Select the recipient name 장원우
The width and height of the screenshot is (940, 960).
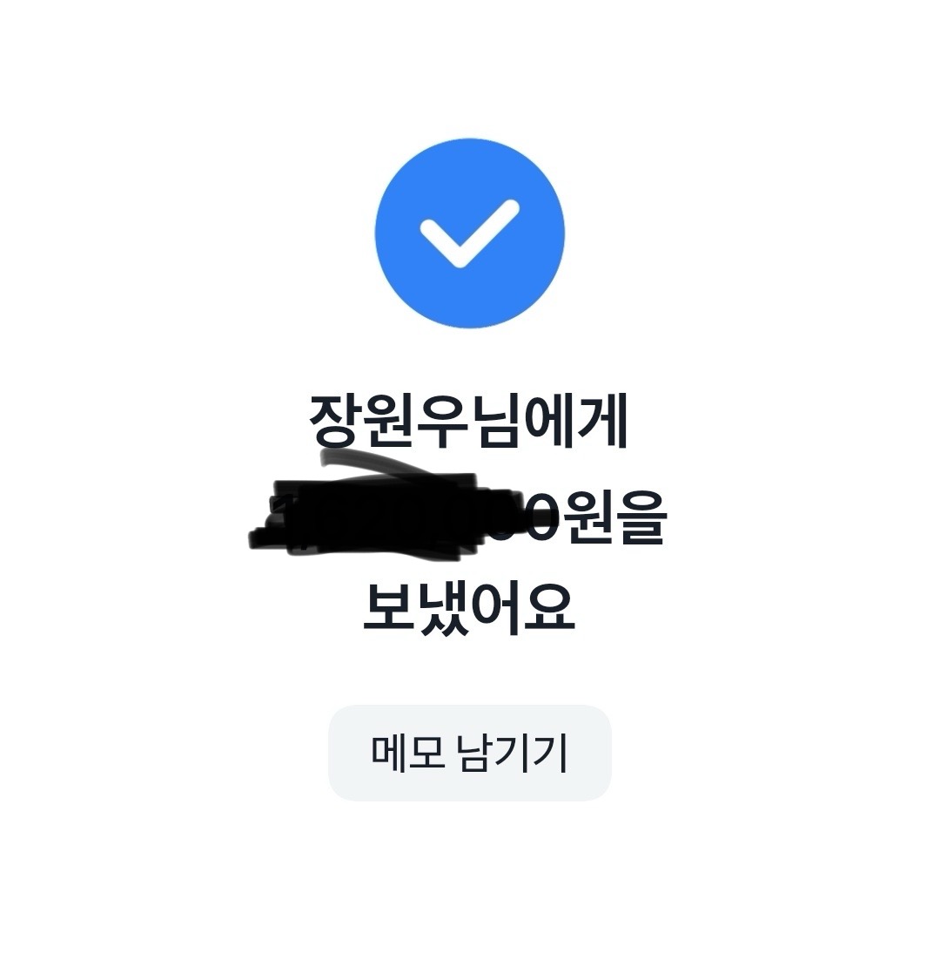coord(388,422)
